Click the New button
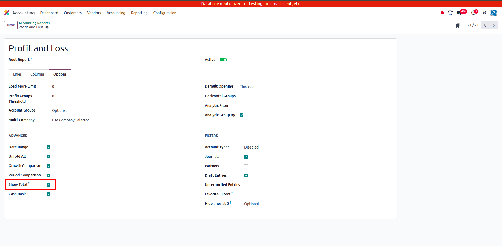 click(11, 25)
